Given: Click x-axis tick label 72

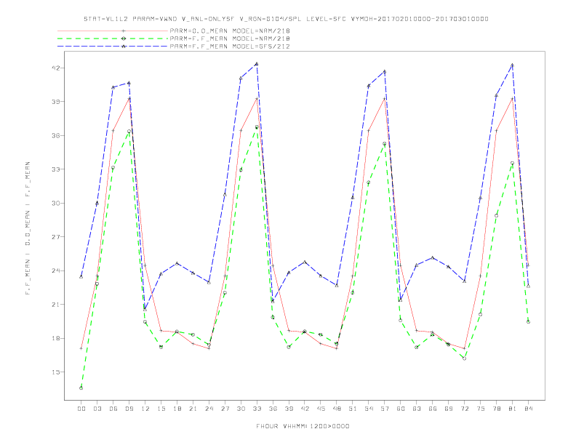Looking at the screenshot, I should pyautogui.click(x=464, y=409).
